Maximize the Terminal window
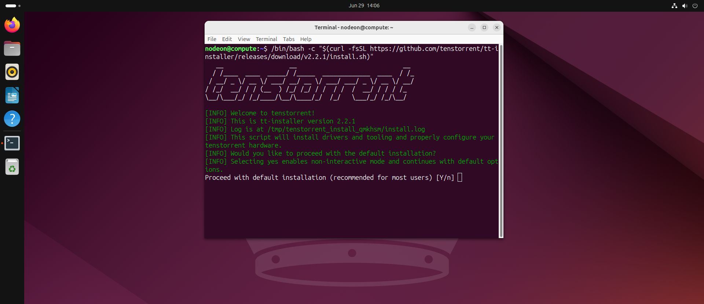 coord(484,27)
